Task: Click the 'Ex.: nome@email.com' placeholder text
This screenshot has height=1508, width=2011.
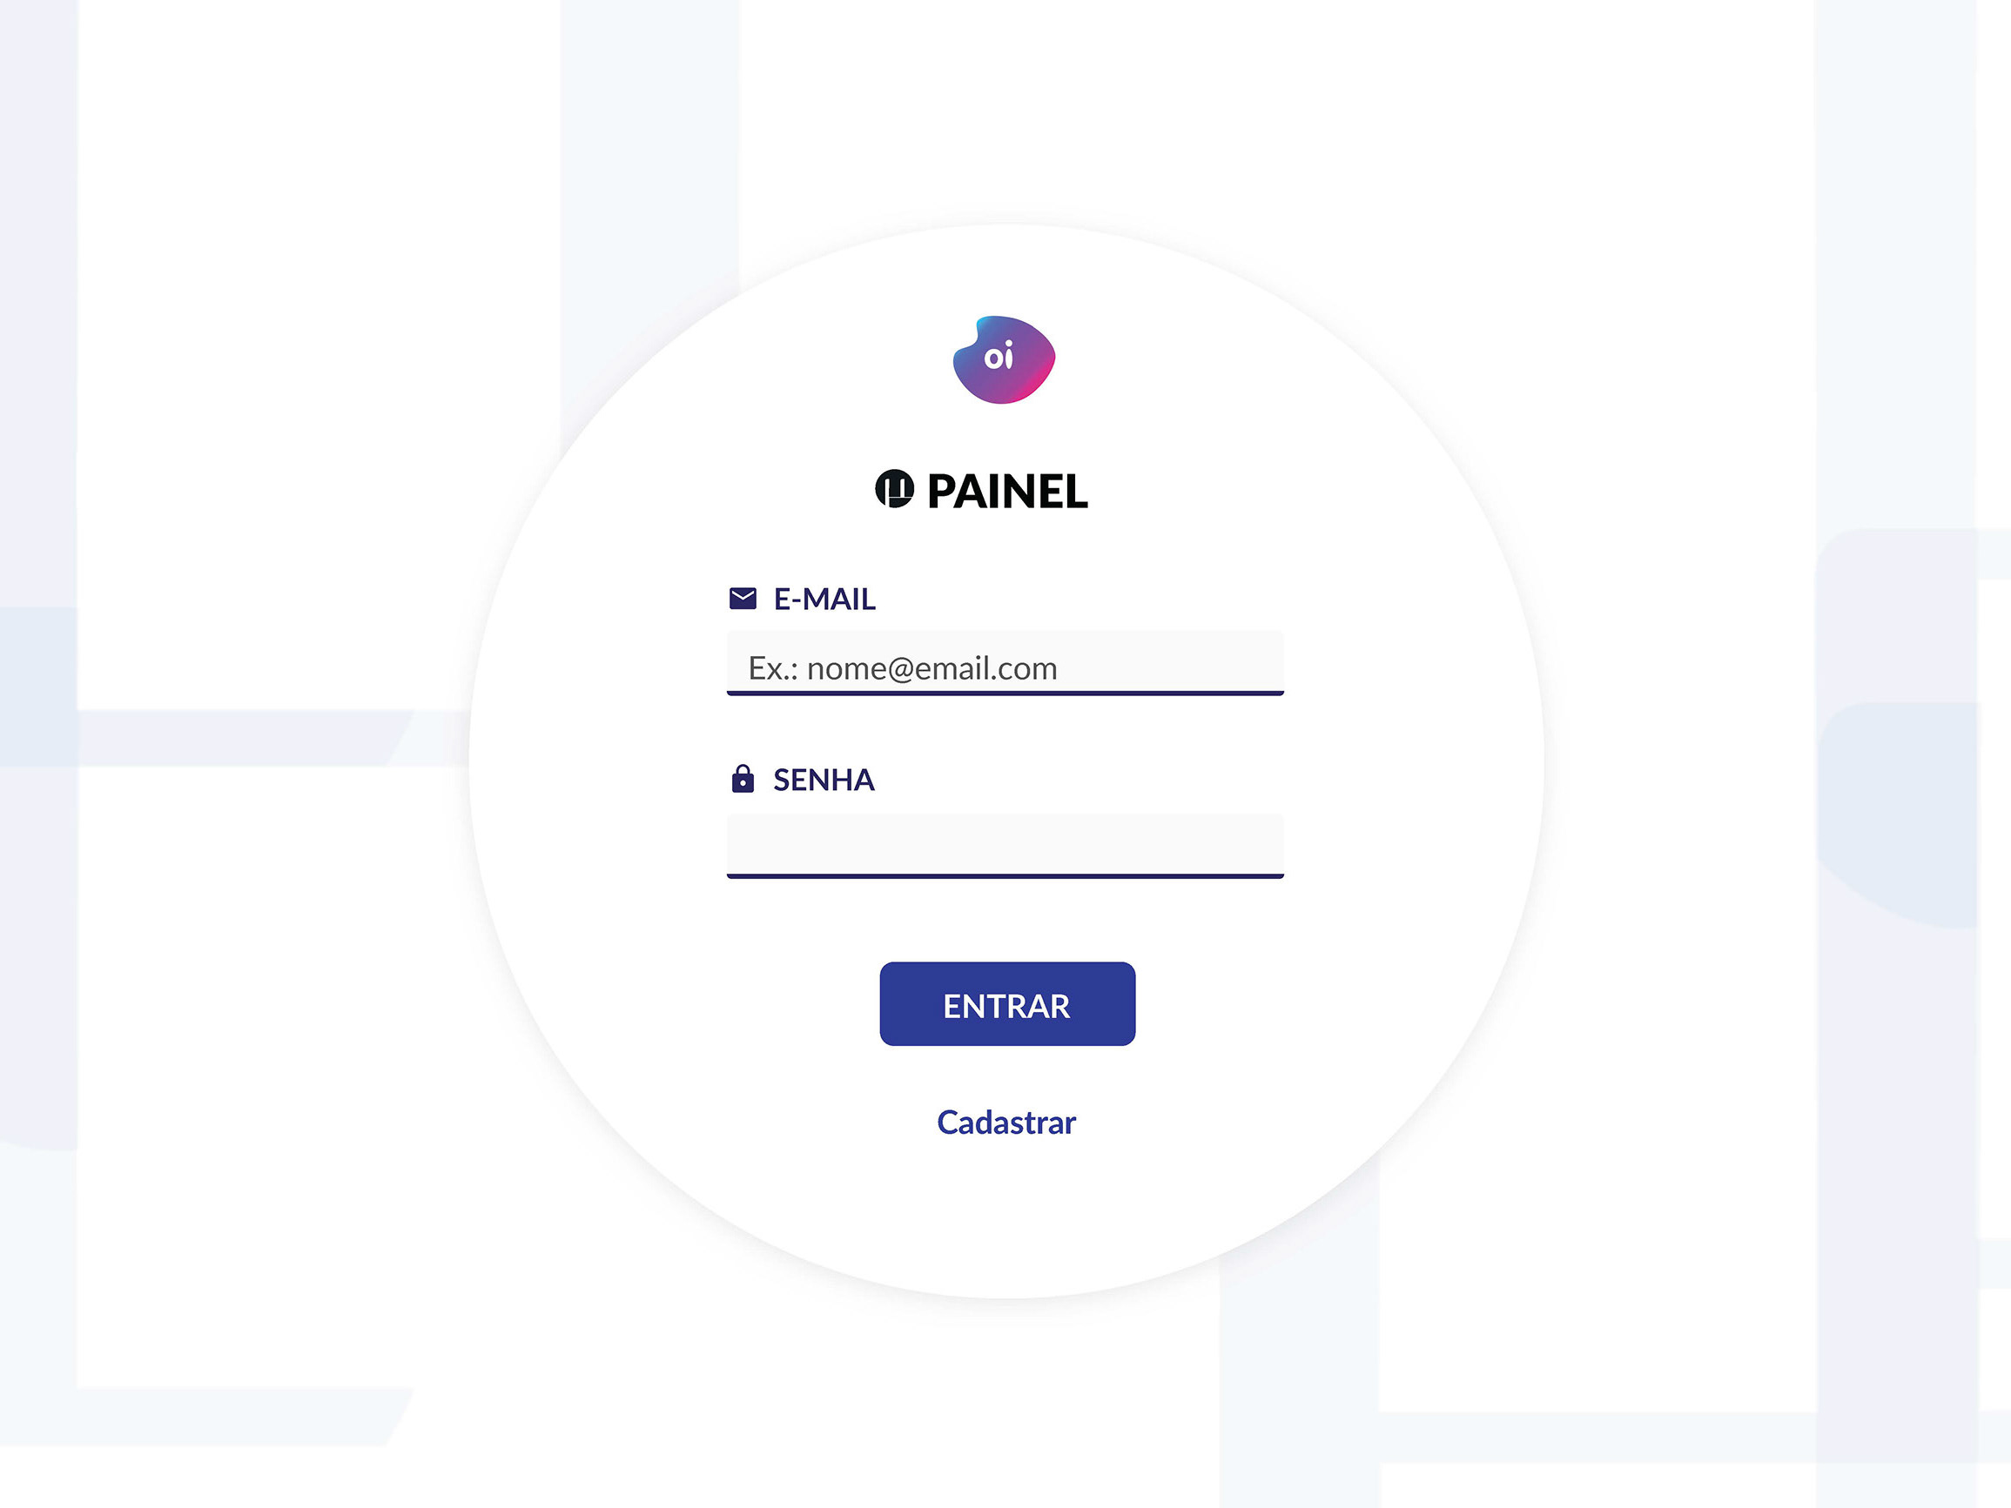Action: (x=902, y=669)
